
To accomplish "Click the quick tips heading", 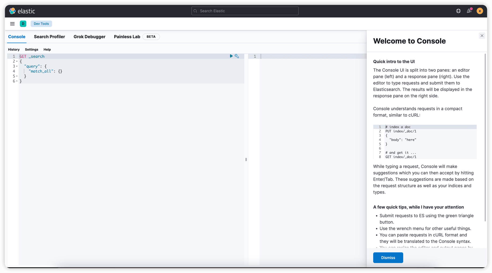I will (x=418, y=207).
